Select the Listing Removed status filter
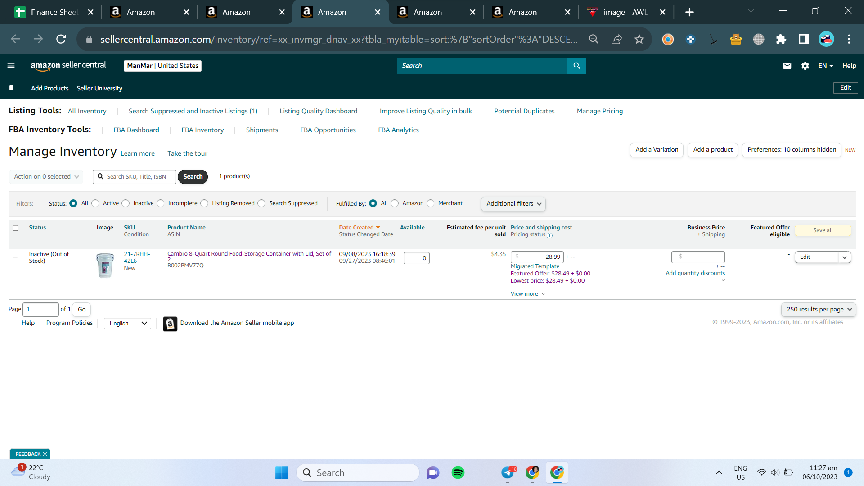The height and width of the screenshot is (486, 864). coord(205,203)
